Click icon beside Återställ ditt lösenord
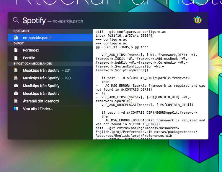Viewport: 222px width, 172px height. click(x=16, y=101)
